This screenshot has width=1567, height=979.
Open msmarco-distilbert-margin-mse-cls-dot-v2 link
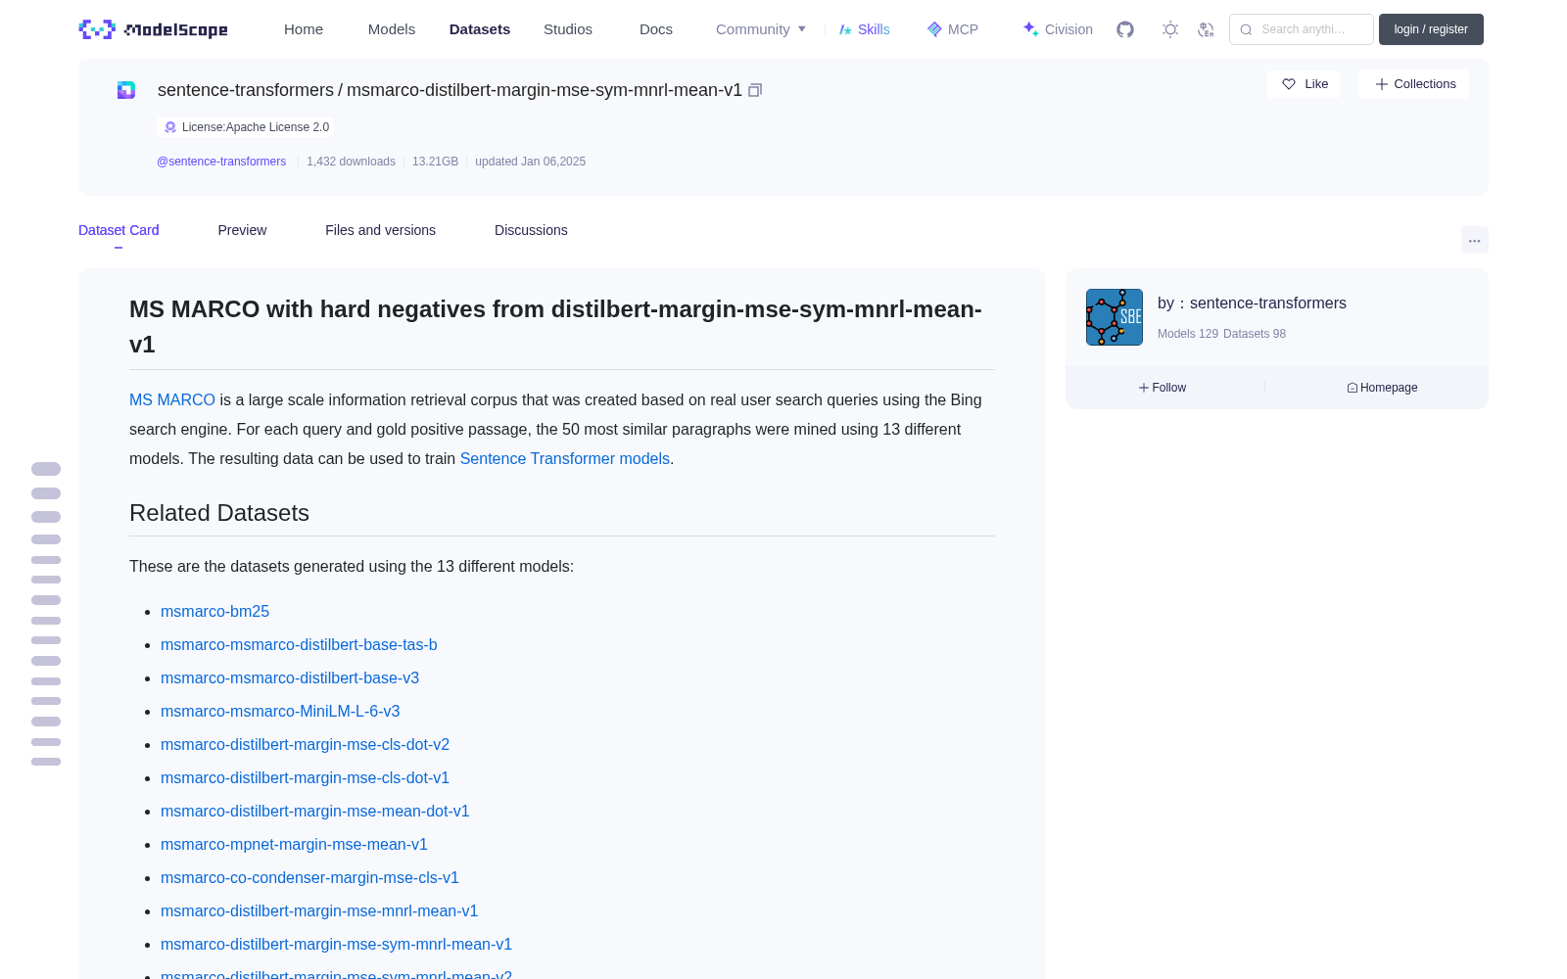pyautogui.click(x=305, y=744)
